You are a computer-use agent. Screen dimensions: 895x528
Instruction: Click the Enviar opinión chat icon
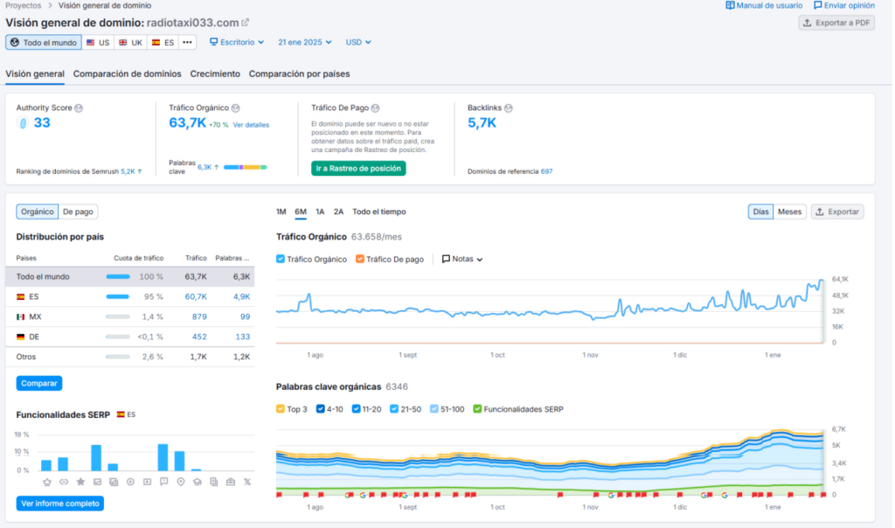pyautogui.click(x=818, y=5)
